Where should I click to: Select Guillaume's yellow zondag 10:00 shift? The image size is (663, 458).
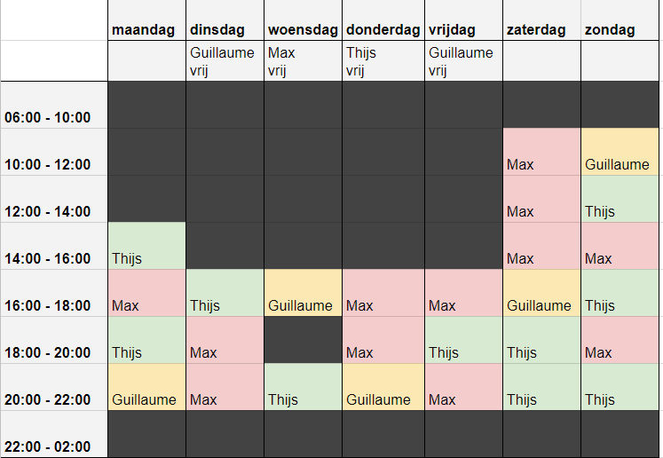(620, 153)
